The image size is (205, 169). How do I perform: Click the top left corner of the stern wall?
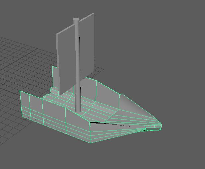[20, 91]
